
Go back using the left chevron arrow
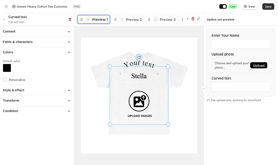4,19
